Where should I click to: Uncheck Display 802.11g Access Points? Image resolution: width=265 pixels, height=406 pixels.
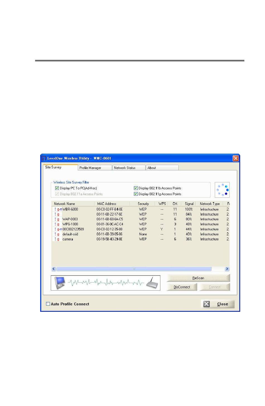pos(136,194)
